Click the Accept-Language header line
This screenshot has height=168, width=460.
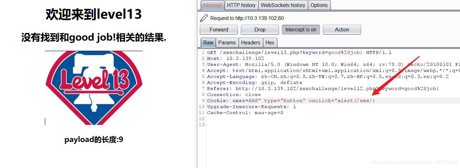(x=328, y=76)
